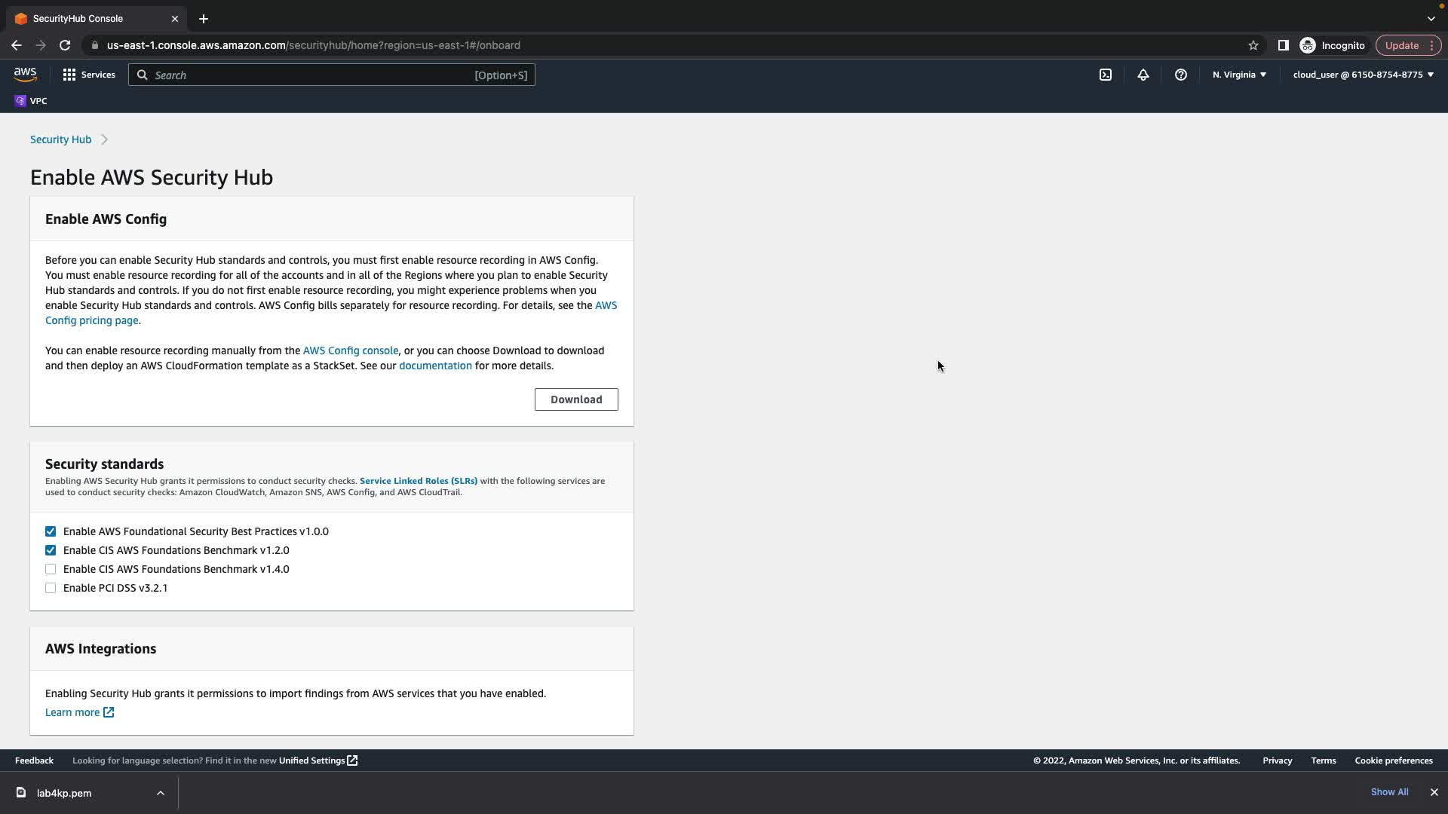Click the VPC shortcut icon
Image resolution: width=1448 pixels, height=814 pixels.
pos(20,101)
